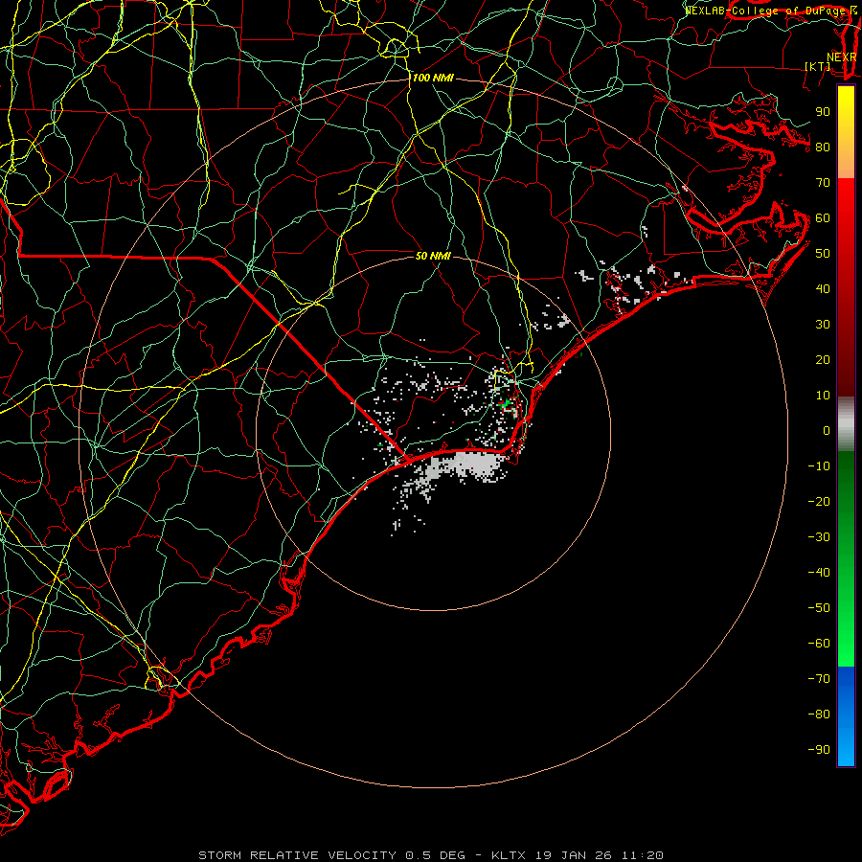Click the -20 value on velocity scale
This screenshot has height=862, width=862.
819,502
